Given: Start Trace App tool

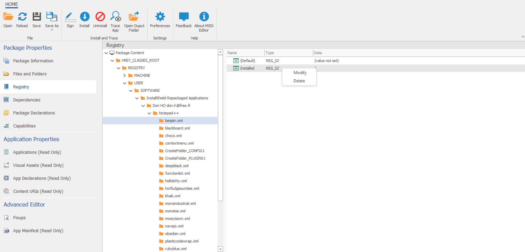Looking at the screenshot, I should 115,17.
